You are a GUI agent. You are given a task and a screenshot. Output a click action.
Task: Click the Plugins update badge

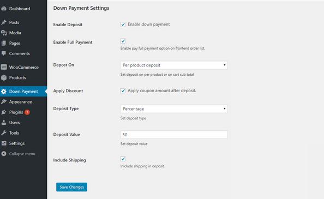(27, 112)
